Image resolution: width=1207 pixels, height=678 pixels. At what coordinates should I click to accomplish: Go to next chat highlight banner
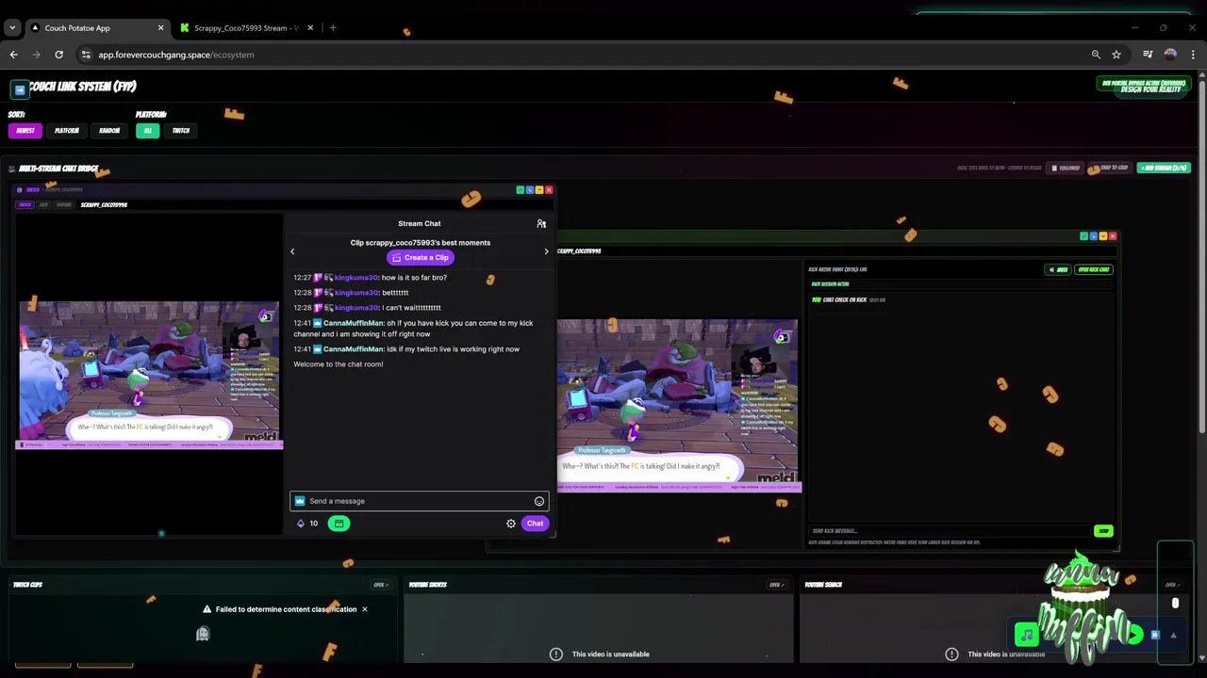pyautogui.click(x=546, y=251)
